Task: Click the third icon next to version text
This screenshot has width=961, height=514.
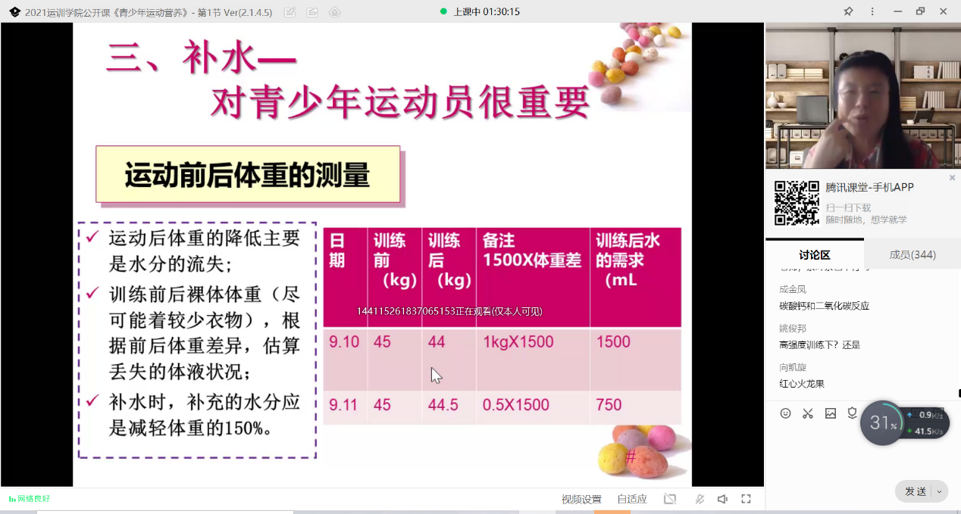Action: (x=335, y=12)
